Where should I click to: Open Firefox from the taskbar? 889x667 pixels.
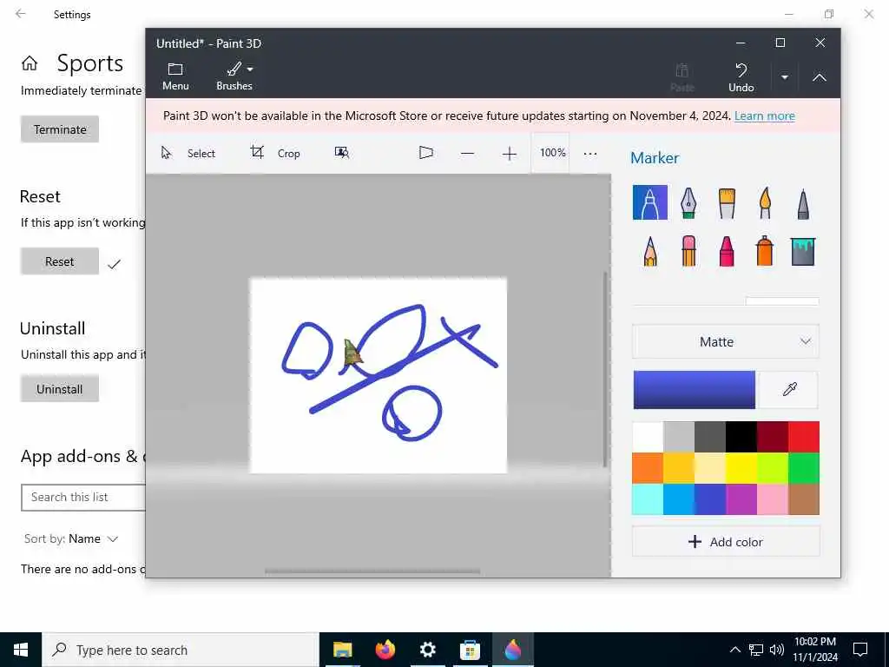[385, 650]
